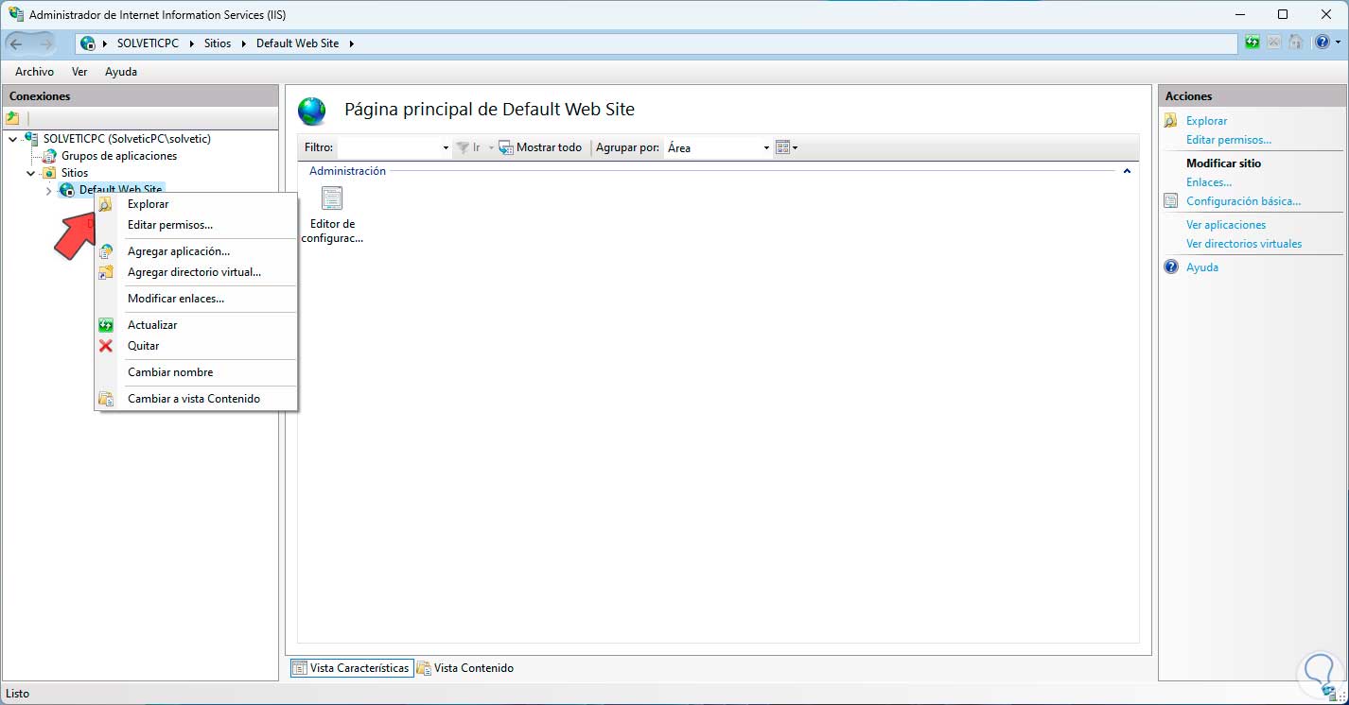Click the connection icon in the Conexiones toolbar
Viewport: 1349px width, 705px height.
[x=12, y=118]
